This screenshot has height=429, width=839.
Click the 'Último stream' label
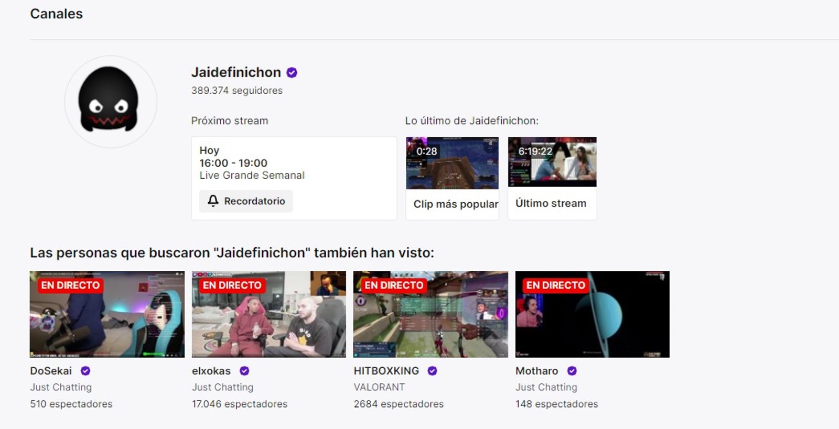(551, 203)
